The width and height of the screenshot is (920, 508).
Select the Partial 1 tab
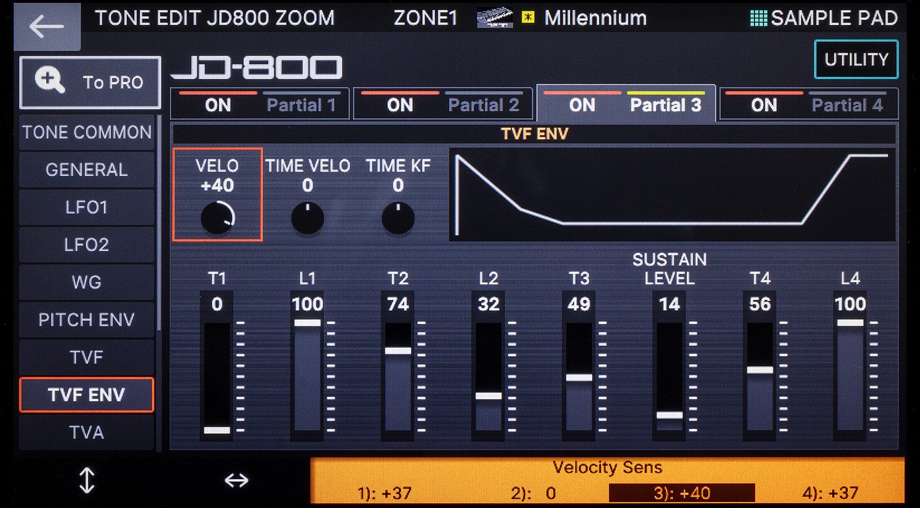pos(300,105)
